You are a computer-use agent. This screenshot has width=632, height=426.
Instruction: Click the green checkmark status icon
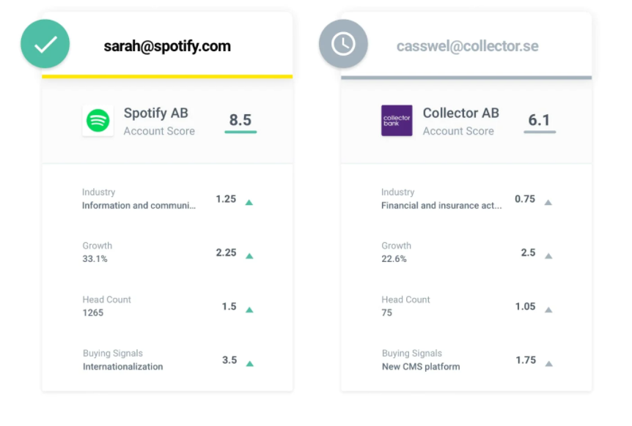pyautogui.click(x=45, y=44)
